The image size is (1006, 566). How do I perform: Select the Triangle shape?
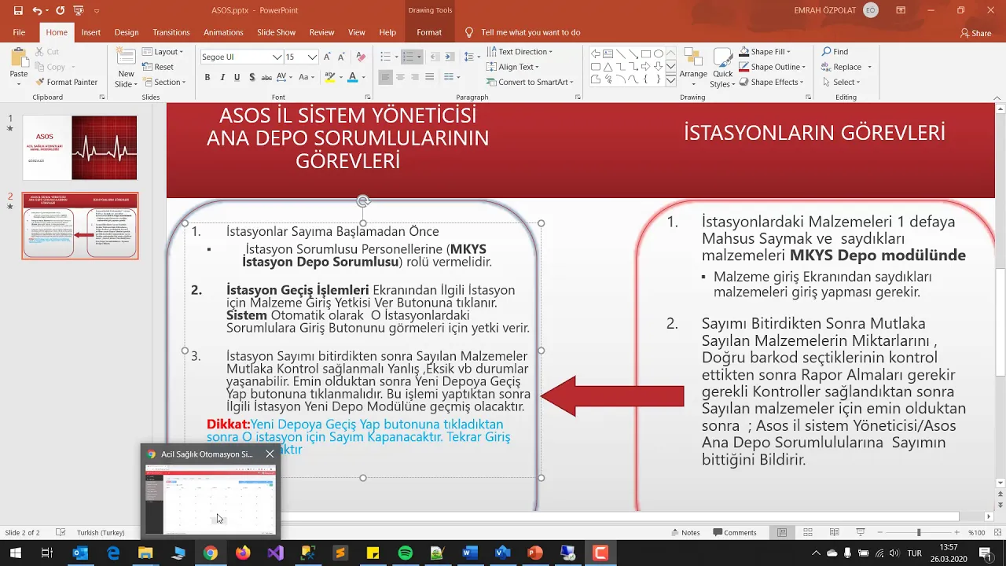608,67
